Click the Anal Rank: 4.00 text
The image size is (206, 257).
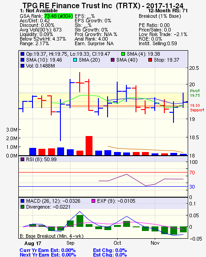point(91,39)
